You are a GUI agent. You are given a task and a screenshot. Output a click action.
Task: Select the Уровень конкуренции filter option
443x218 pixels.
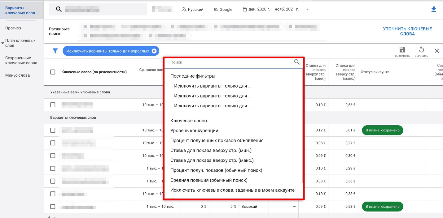194,130
